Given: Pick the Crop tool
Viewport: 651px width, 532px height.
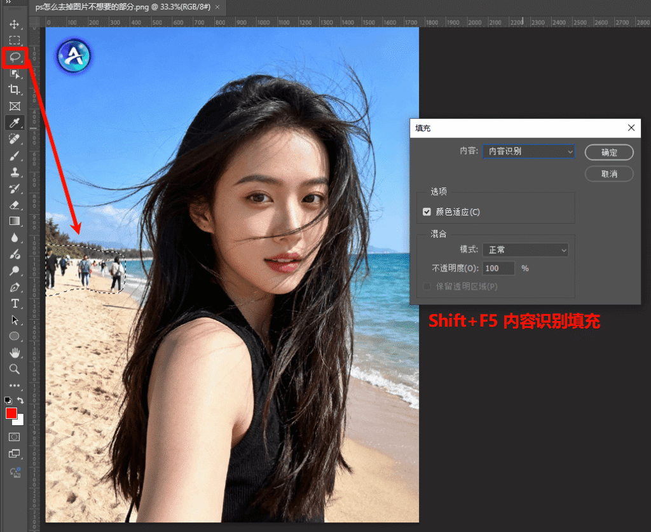Looking at the screenshot, I should point(15,90).
